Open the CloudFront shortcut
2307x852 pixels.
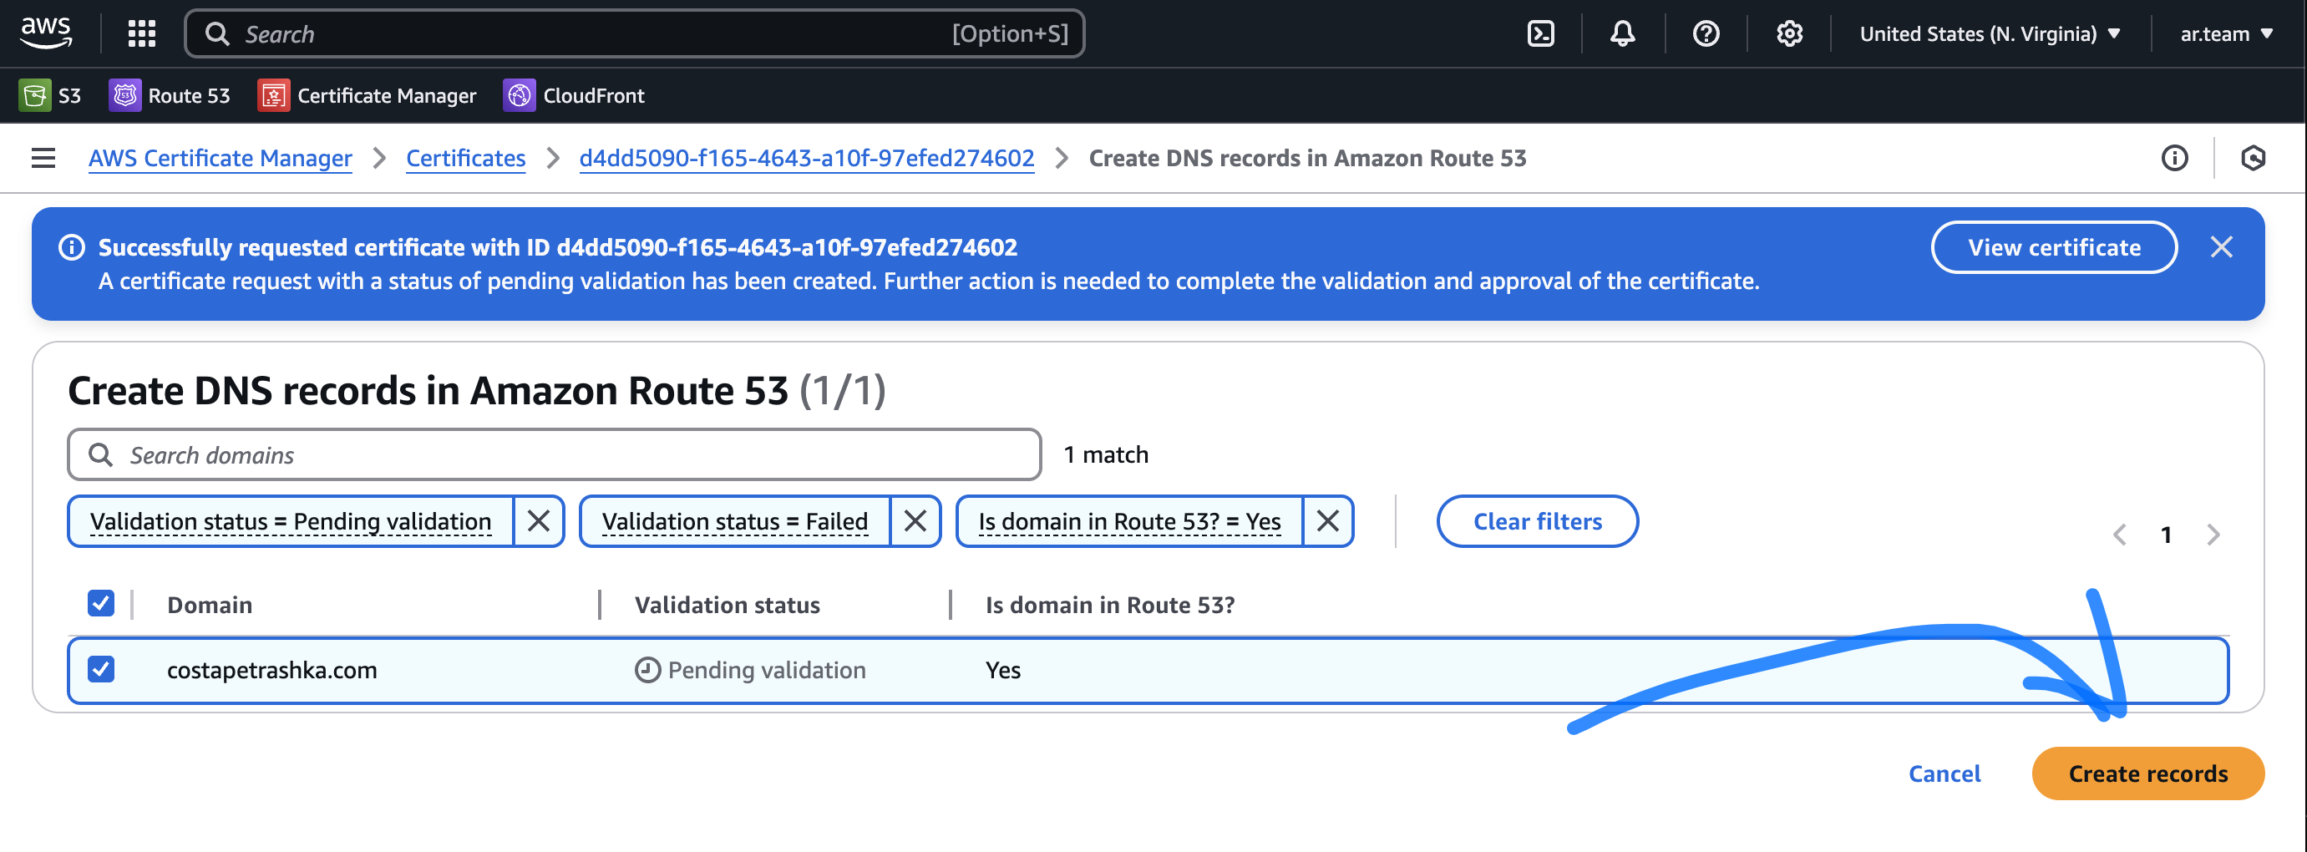tap(574, 95)
